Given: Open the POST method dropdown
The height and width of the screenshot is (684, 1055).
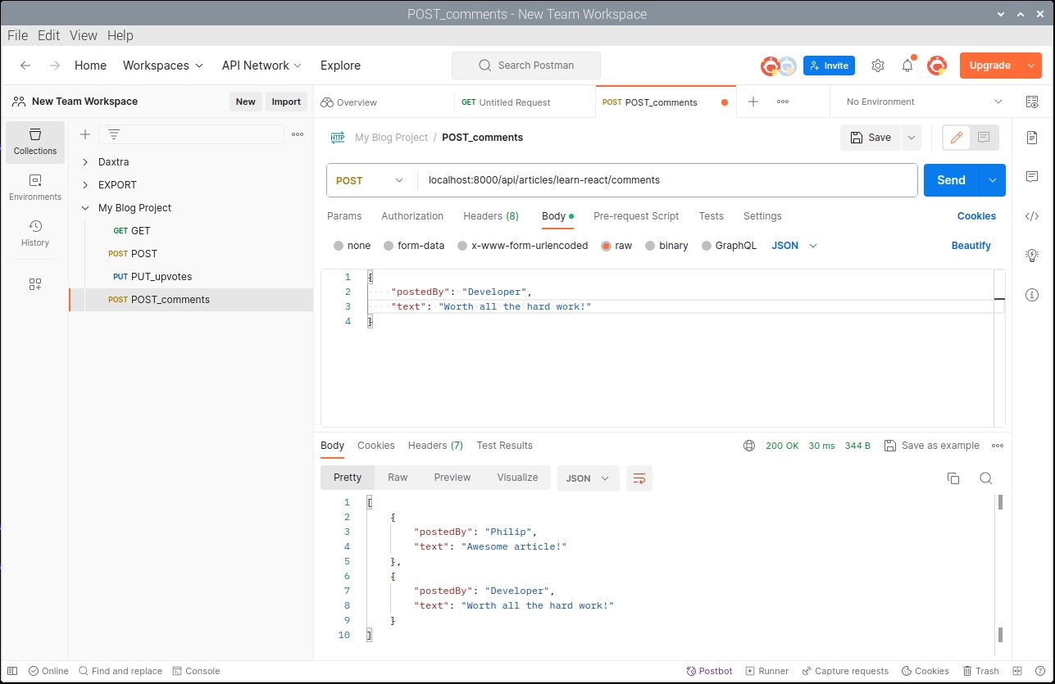Looking at the screenshot, I should [x=371, y=180].
